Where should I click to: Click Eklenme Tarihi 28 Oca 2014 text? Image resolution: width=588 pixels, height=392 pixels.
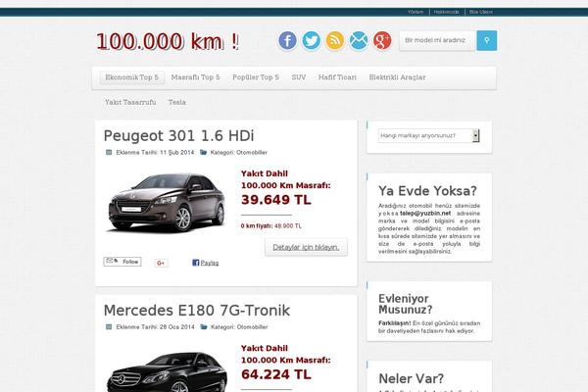click(155, 327)
